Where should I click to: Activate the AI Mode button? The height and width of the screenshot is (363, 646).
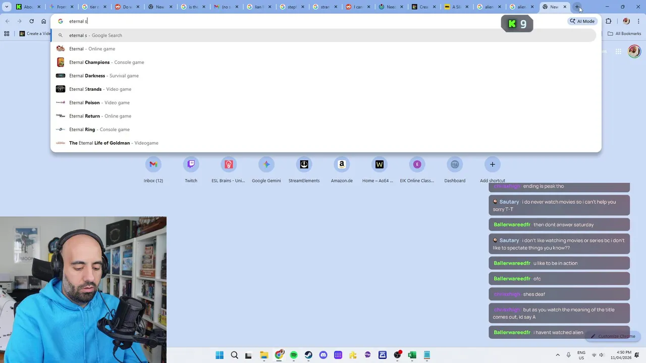[582, 21]
